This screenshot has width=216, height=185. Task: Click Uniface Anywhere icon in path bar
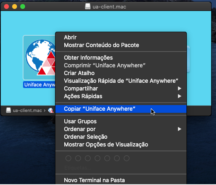pyautogui.click(x=51, y=110)
